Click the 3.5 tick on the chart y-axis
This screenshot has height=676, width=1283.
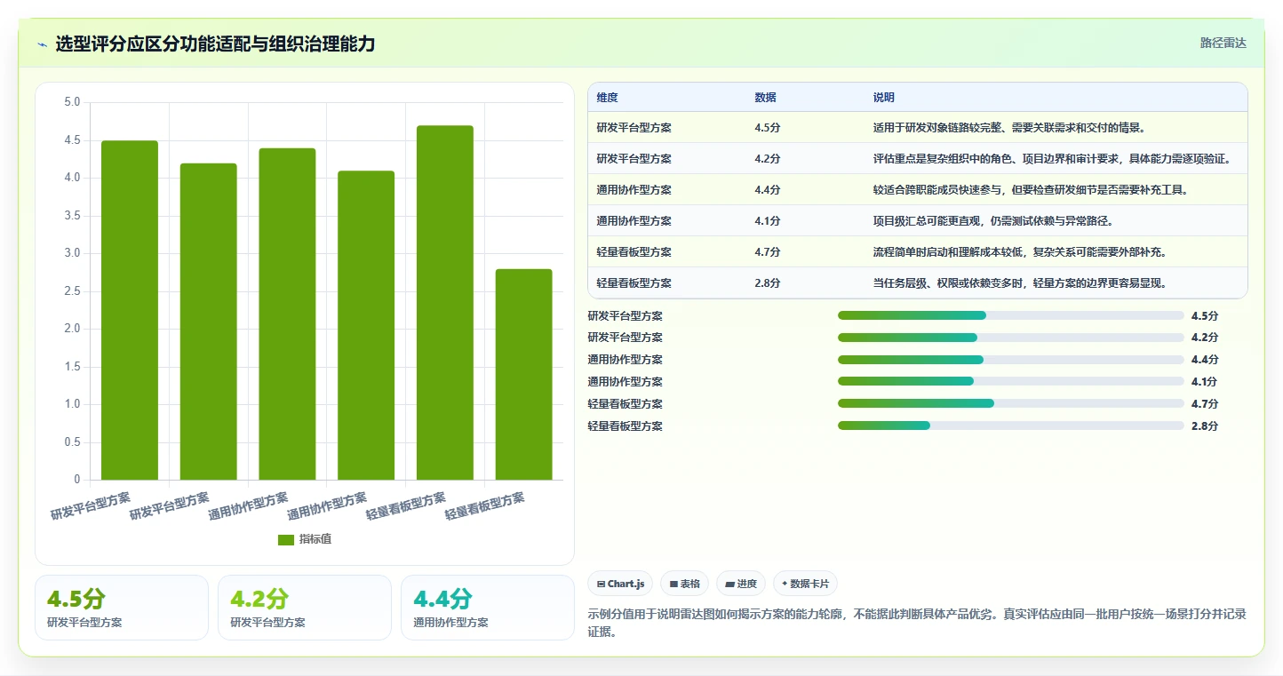72,216
